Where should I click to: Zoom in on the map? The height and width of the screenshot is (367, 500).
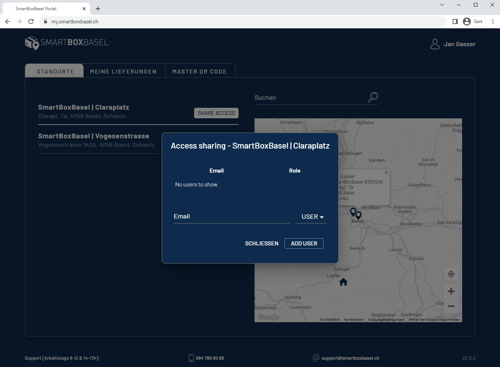tap(451, 291)
